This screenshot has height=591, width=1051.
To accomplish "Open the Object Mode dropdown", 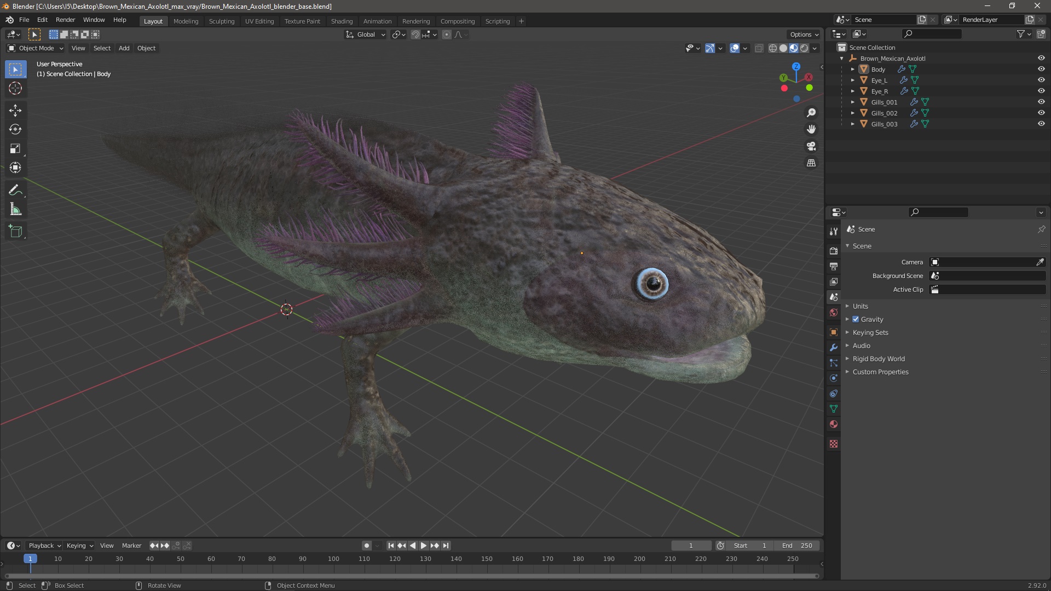I will [36, 48].
